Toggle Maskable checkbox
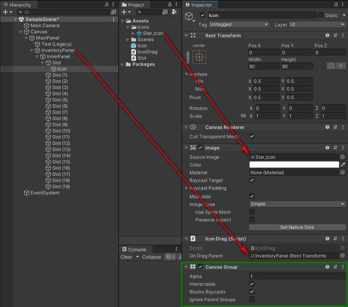Viewport: 348px width, 307px height. [252, 196]
